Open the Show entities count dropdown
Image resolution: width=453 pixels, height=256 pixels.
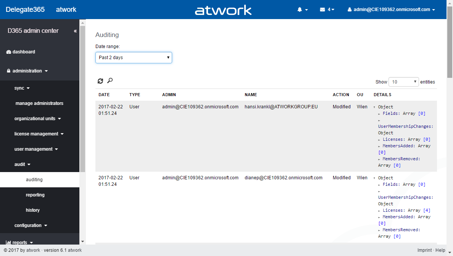pyautogui.click(x=404, y=82)
